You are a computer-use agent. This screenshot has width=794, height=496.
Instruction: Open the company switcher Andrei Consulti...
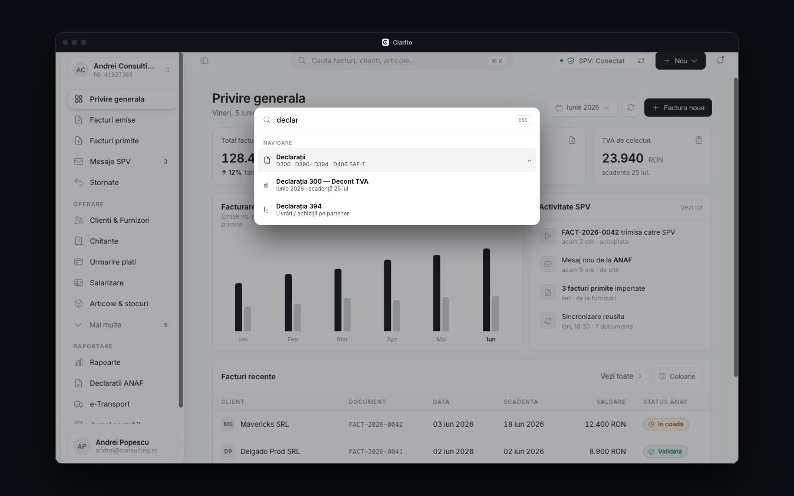(x=122, y=70)
